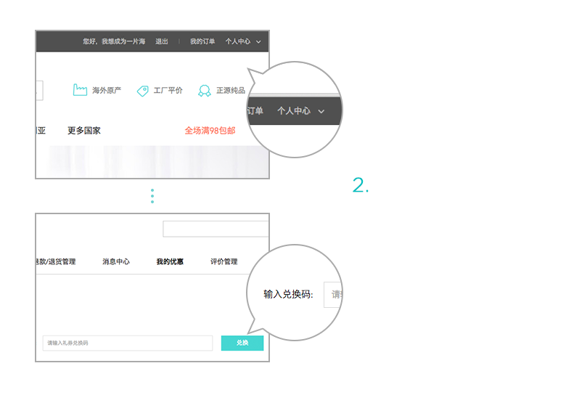Click the input box in the magnified bubble

333,295
